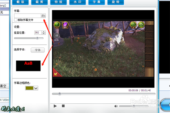
Task: Click the purple gem icon in video
Action: (65, 25)
